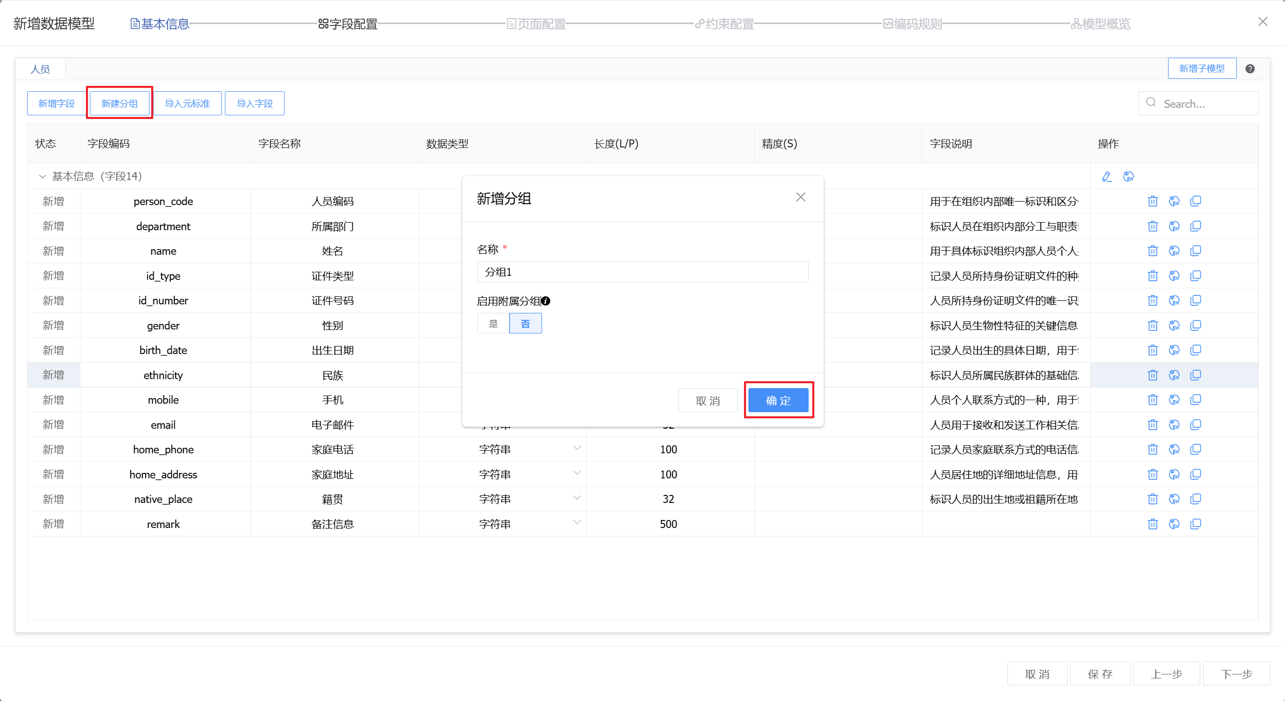Image resolution: width=1285 pixels, height=701 pixels.
Task: Click info icon next to 启用附属分组
Action: pos(546,301)
